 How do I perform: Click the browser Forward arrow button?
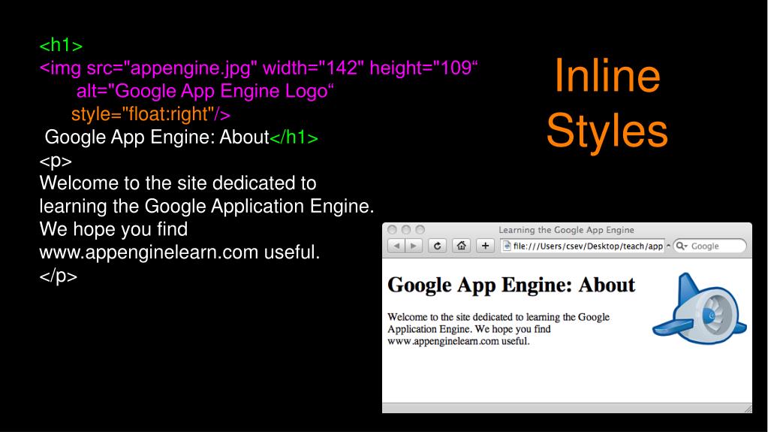pyautogui.click(x=414, y=246)
